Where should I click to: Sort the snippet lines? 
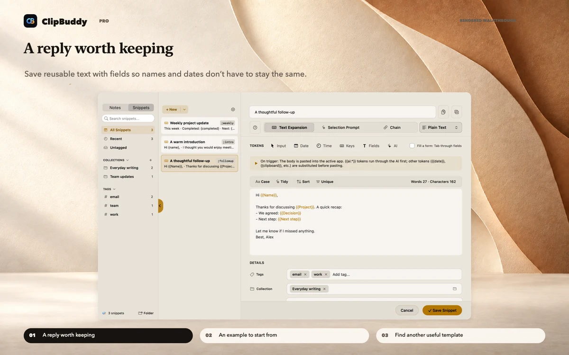point(303,182)
